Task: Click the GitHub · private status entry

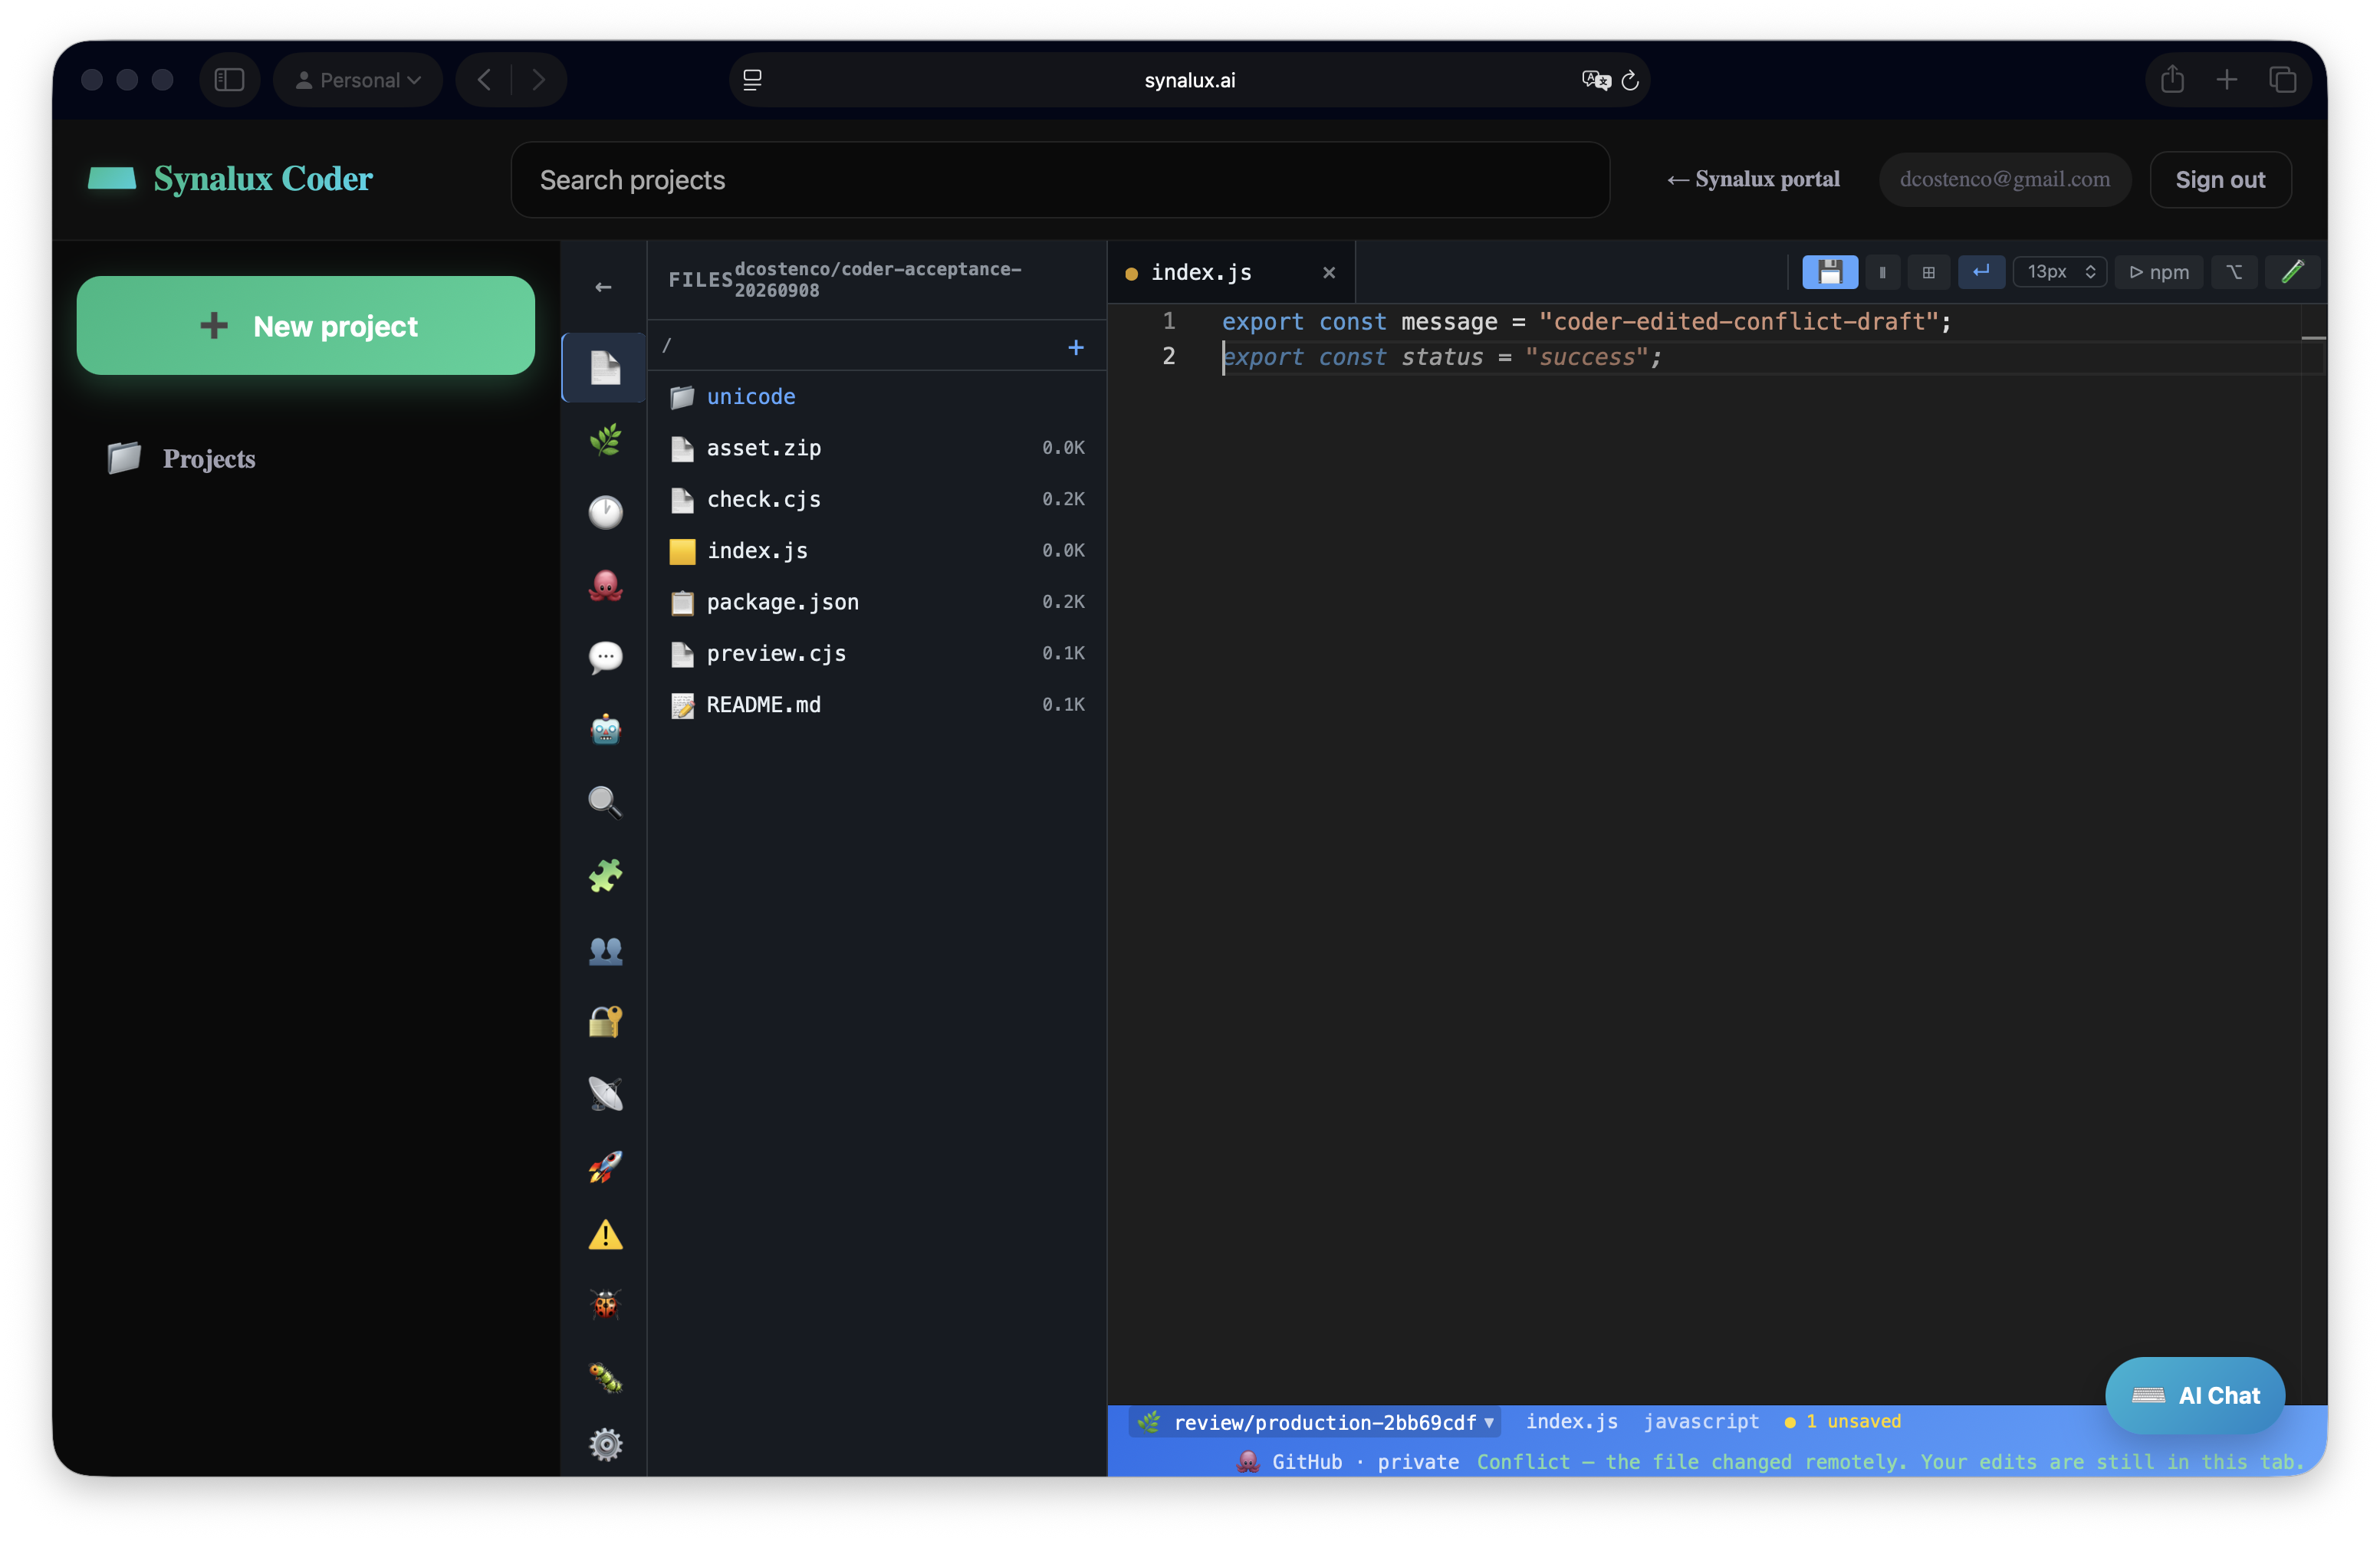Action: click(x=1348, y=1461)
